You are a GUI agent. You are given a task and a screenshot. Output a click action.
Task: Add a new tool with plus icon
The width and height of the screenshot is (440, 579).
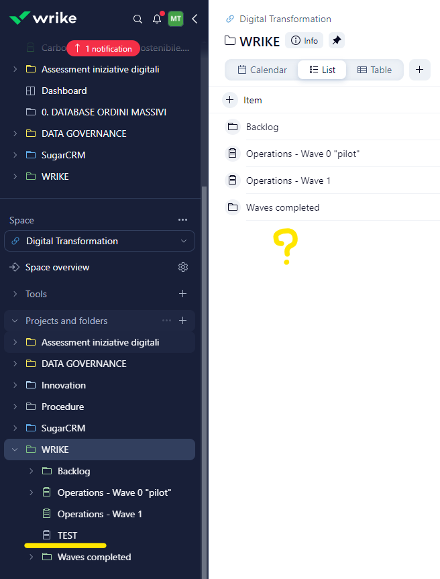pos(182,294)
